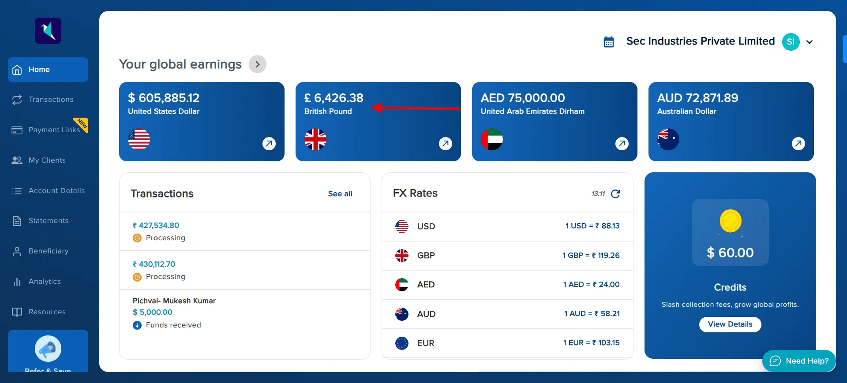Open the Australian Dollar card arrow
The height and width of the screenshot is (383, 847).
798,143
